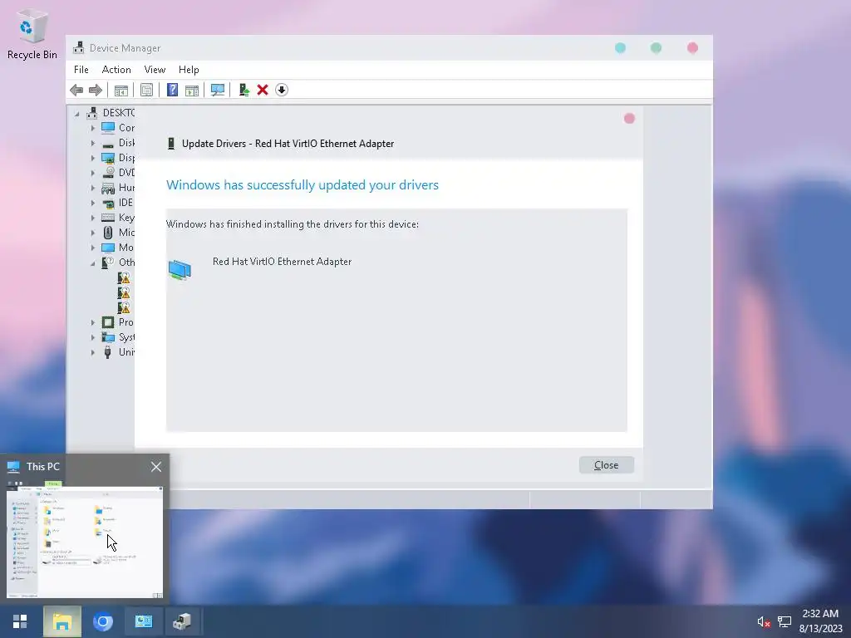The image size is (851, 638).
Task: Select the Human Interface Devices tree item
Action: 118,188
